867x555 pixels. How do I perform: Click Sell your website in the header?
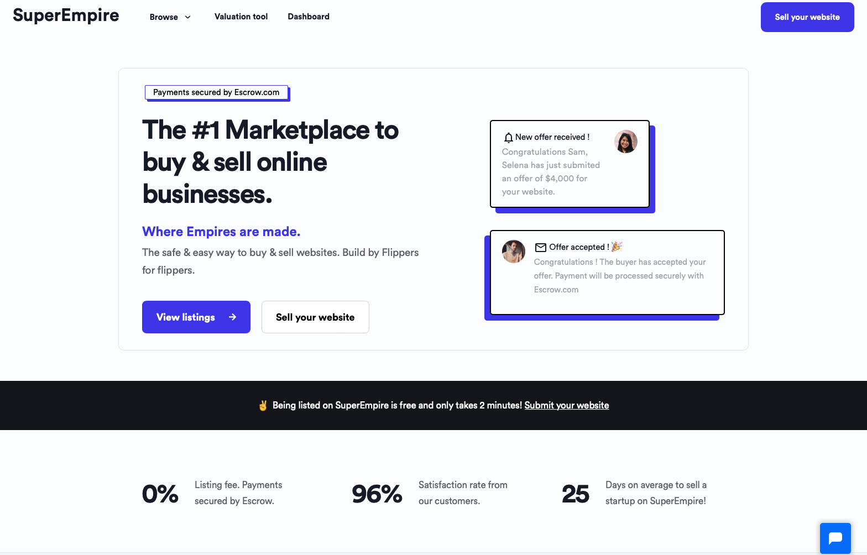tap(807, 17)
